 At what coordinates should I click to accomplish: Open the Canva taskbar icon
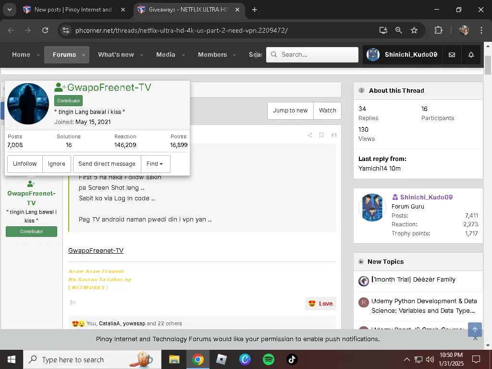(245, 359)
